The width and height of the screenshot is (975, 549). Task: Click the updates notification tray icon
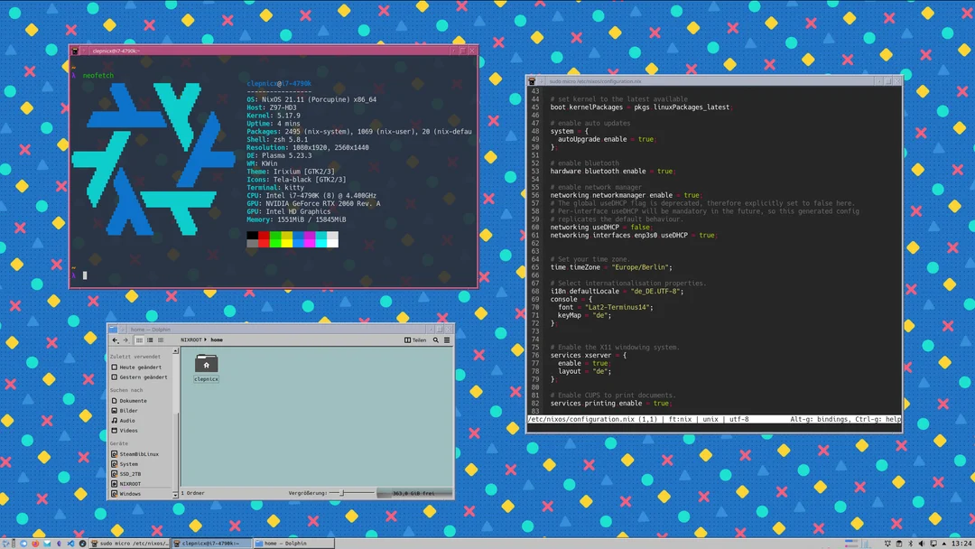[888, 543]
